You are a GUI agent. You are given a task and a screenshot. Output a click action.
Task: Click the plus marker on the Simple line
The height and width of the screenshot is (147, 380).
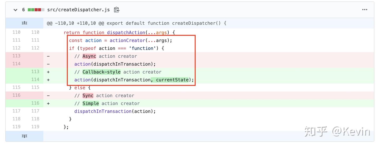point(48,103)
